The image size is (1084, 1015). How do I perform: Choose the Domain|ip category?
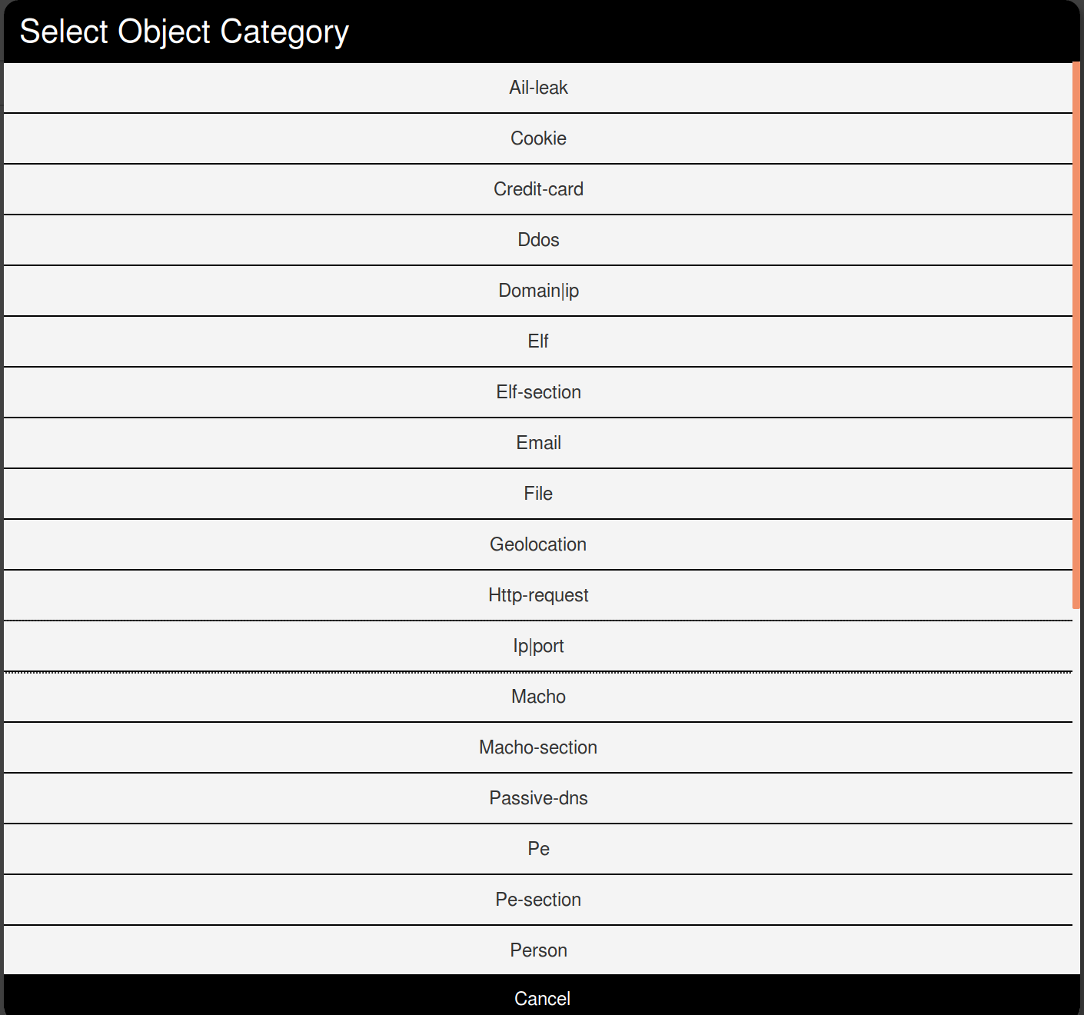coord(538,291)
